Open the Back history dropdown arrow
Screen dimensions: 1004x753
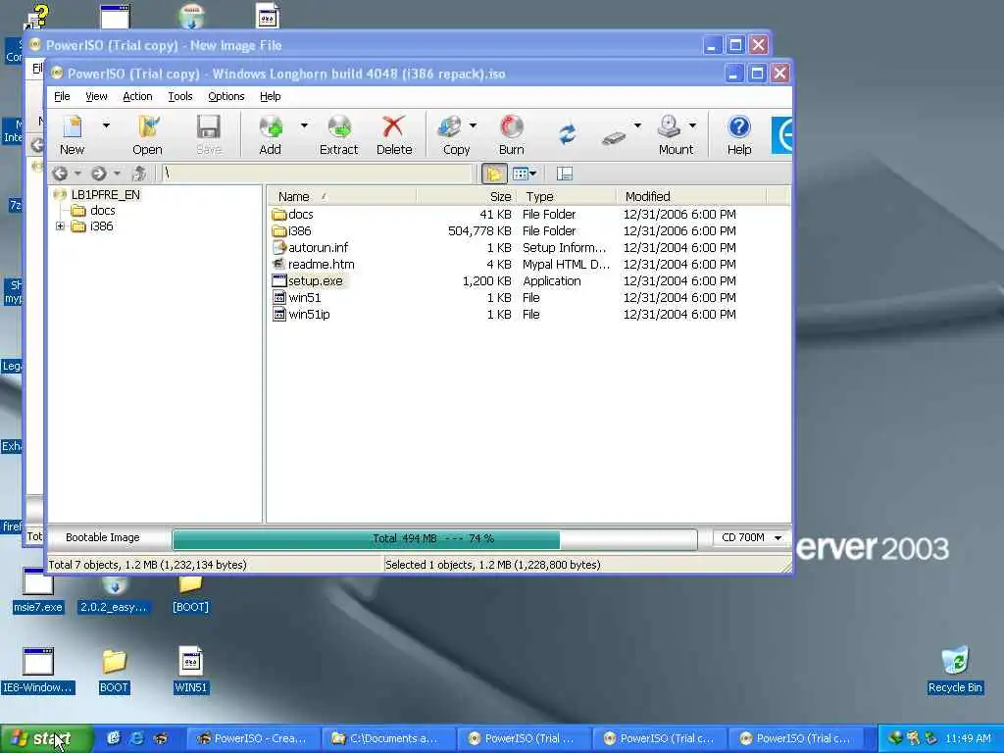(x=77, y=174)
